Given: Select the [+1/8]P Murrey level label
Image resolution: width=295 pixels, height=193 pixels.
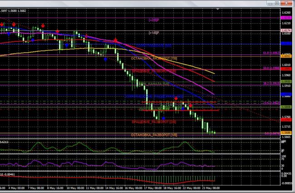Looking at the screenshot, I should tap(153, 33).
